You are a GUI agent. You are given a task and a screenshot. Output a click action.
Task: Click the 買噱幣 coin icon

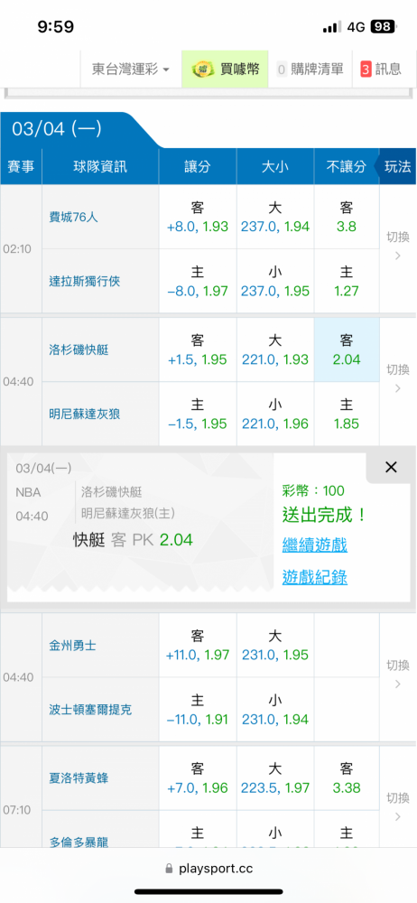(203, 70)
